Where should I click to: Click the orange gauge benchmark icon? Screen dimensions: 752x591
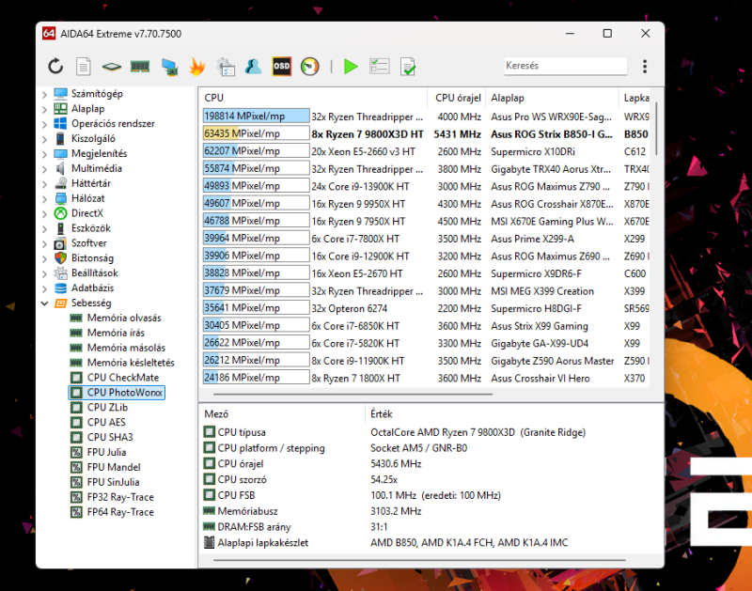pos(310,66)
